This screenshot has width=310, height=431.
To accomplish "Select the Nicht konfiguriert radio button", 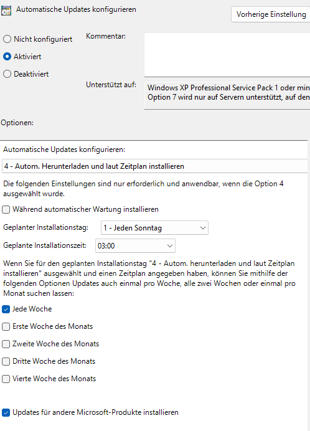I will point(7,39).
